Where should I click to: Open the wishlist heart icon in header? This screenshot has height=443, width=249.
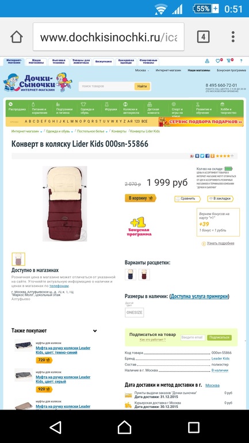coord(218,60)
